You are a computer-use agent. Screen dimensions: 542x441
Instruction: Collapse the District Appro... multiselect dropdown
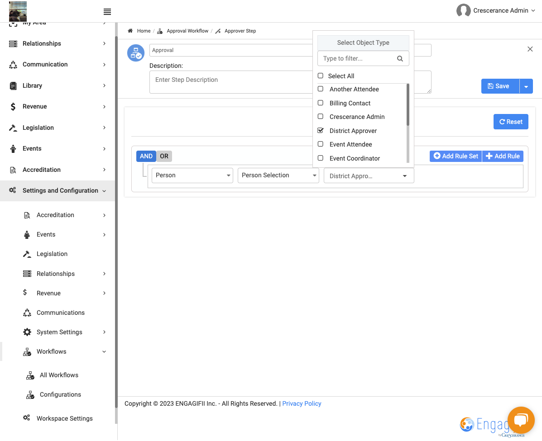(369, 176)
